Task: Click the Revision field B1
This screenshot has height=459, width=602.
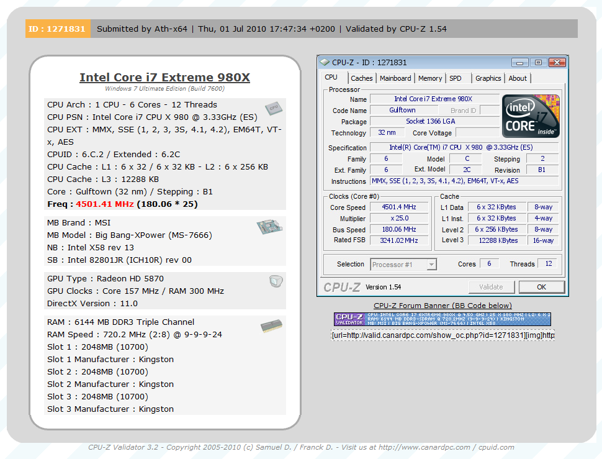Action: [x=542, y=170]
